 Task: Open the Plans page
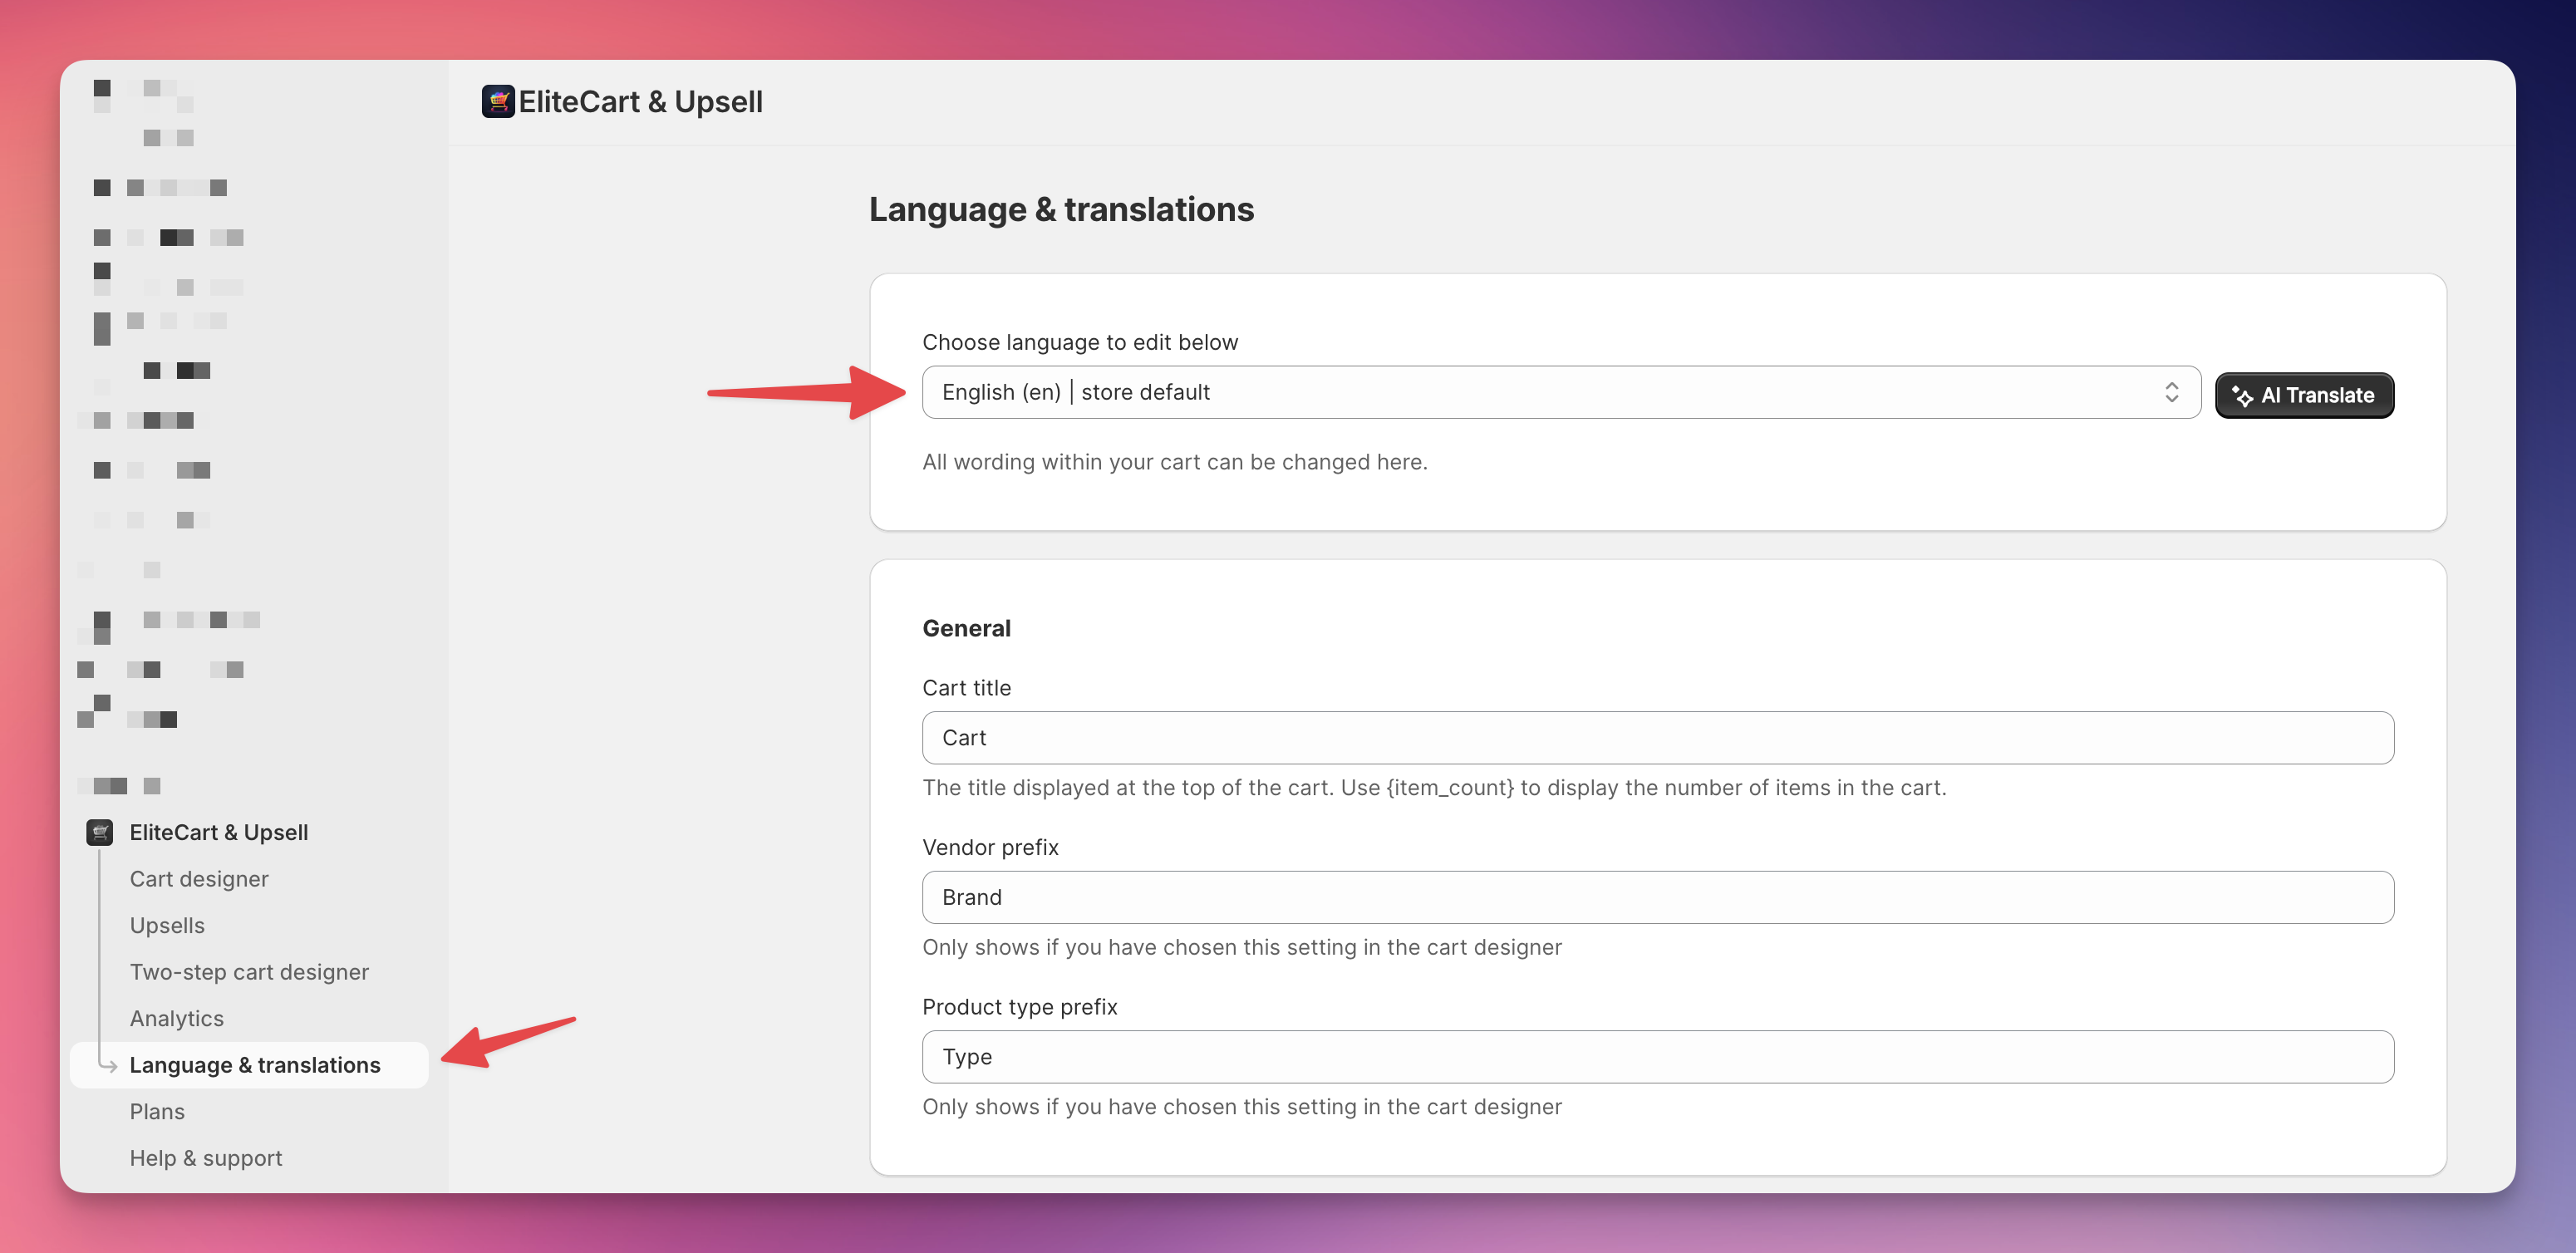click(157, 1111)
